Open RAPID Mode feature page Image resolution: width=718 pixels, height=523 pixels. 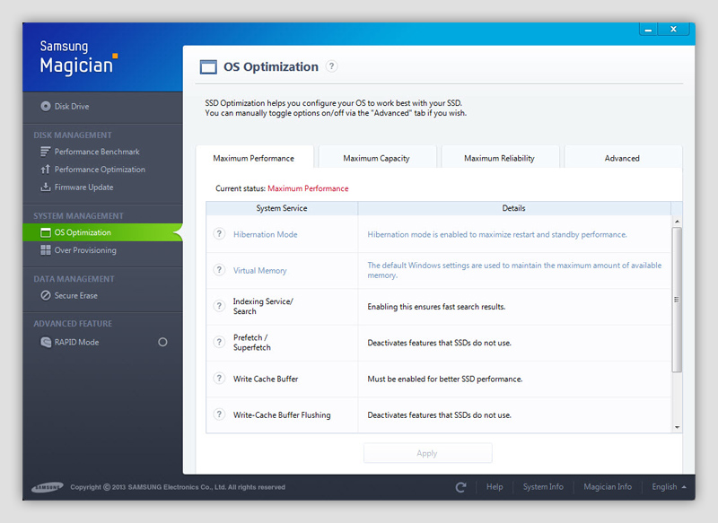[x=76, y=343]
